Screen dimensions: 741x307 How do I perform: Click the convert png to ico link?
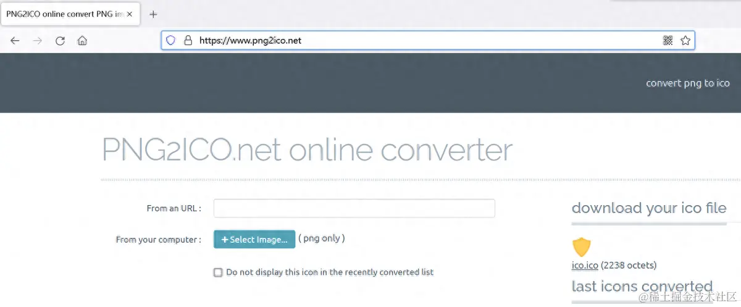(687, 83)
